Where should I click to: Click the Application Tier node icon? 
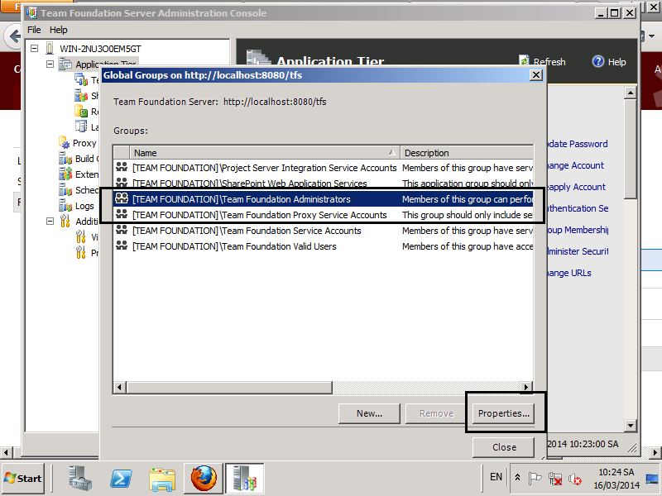coord(65,64)
